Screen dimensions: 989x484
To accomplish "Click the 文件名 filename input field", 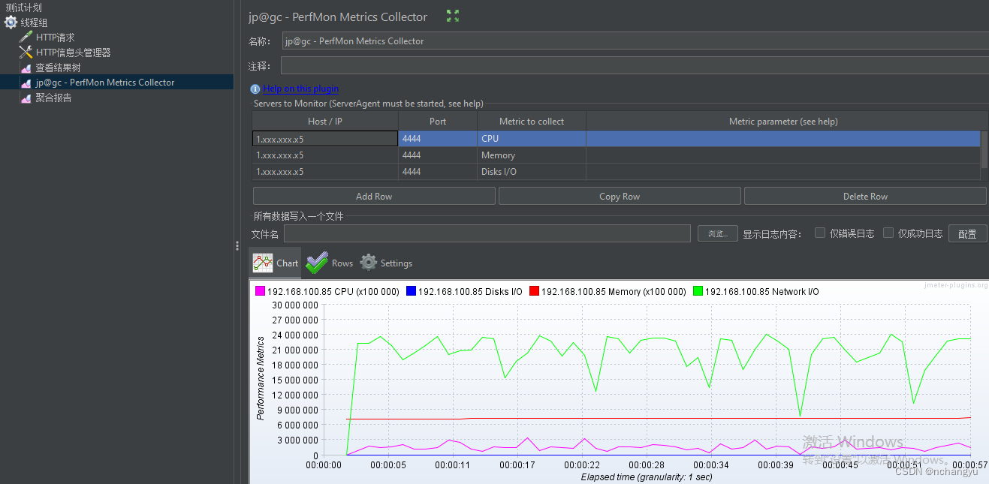I will pos(487,233).
